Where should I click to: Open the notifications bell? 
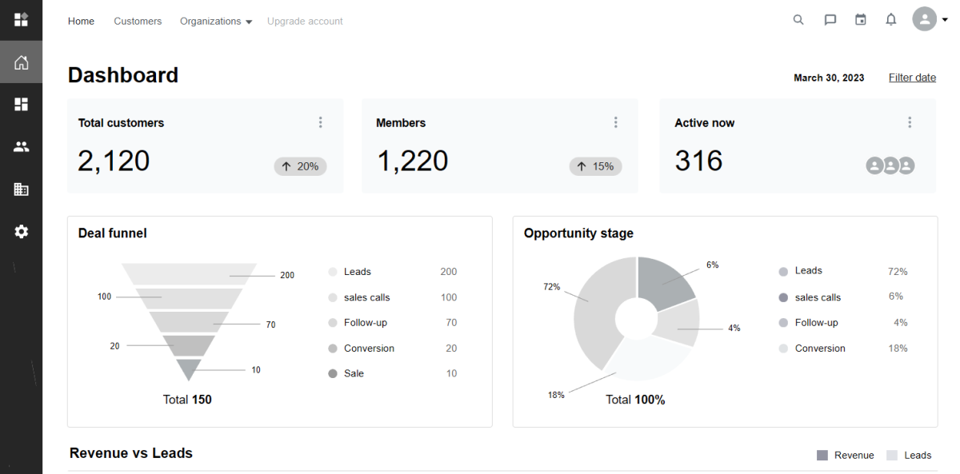click(891, 20)
